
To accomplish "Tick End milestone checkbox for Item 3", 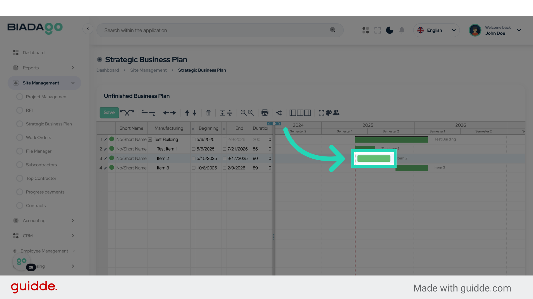I will click(x=224, y=168).
